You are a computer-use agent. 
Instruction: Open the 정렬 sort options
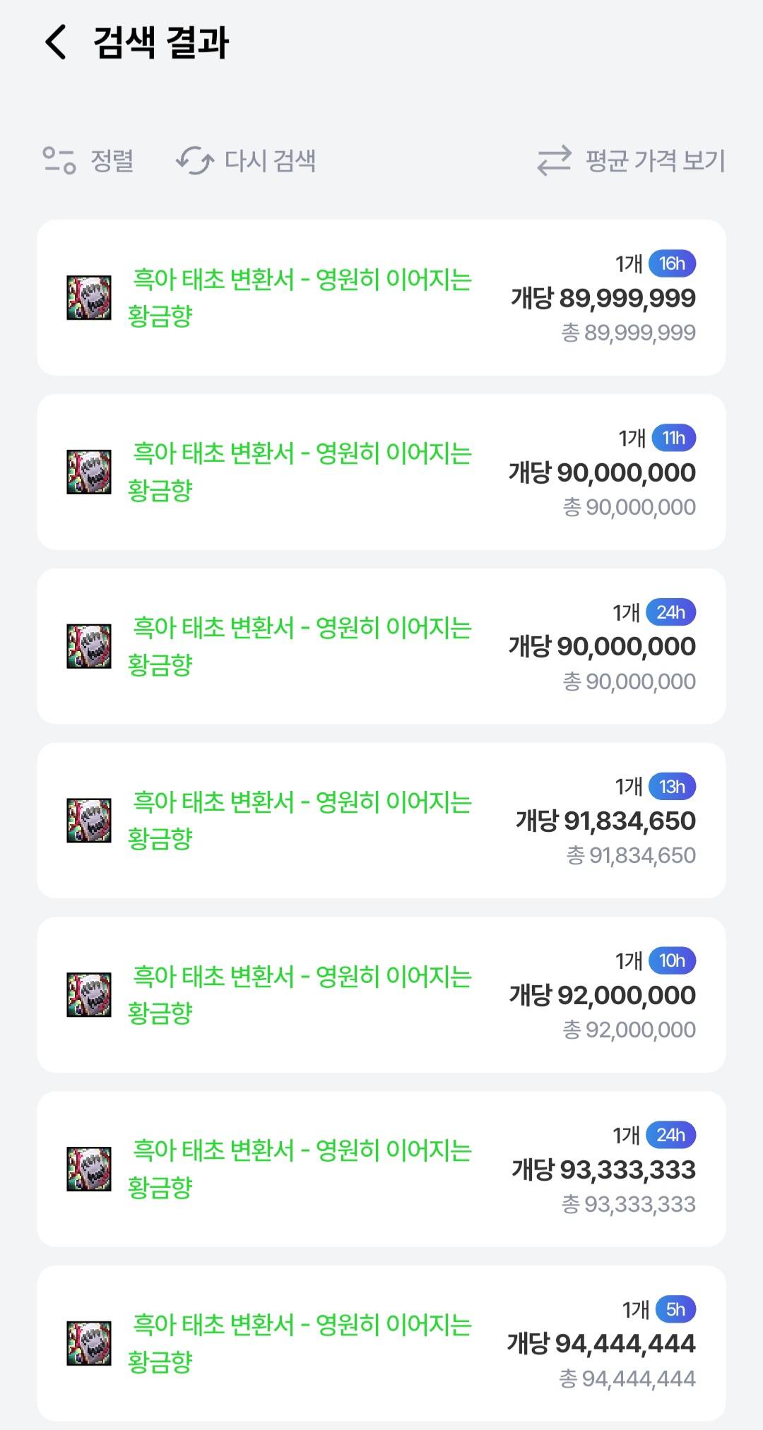(88, 160)
